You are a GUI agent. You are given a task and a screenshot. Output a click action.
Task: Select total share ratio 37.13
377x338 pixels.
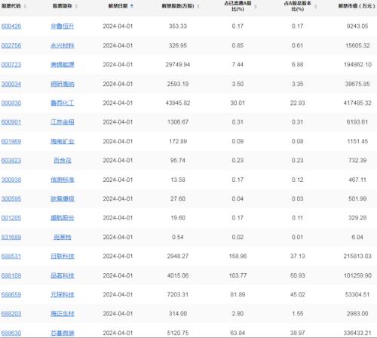point(298,257)
